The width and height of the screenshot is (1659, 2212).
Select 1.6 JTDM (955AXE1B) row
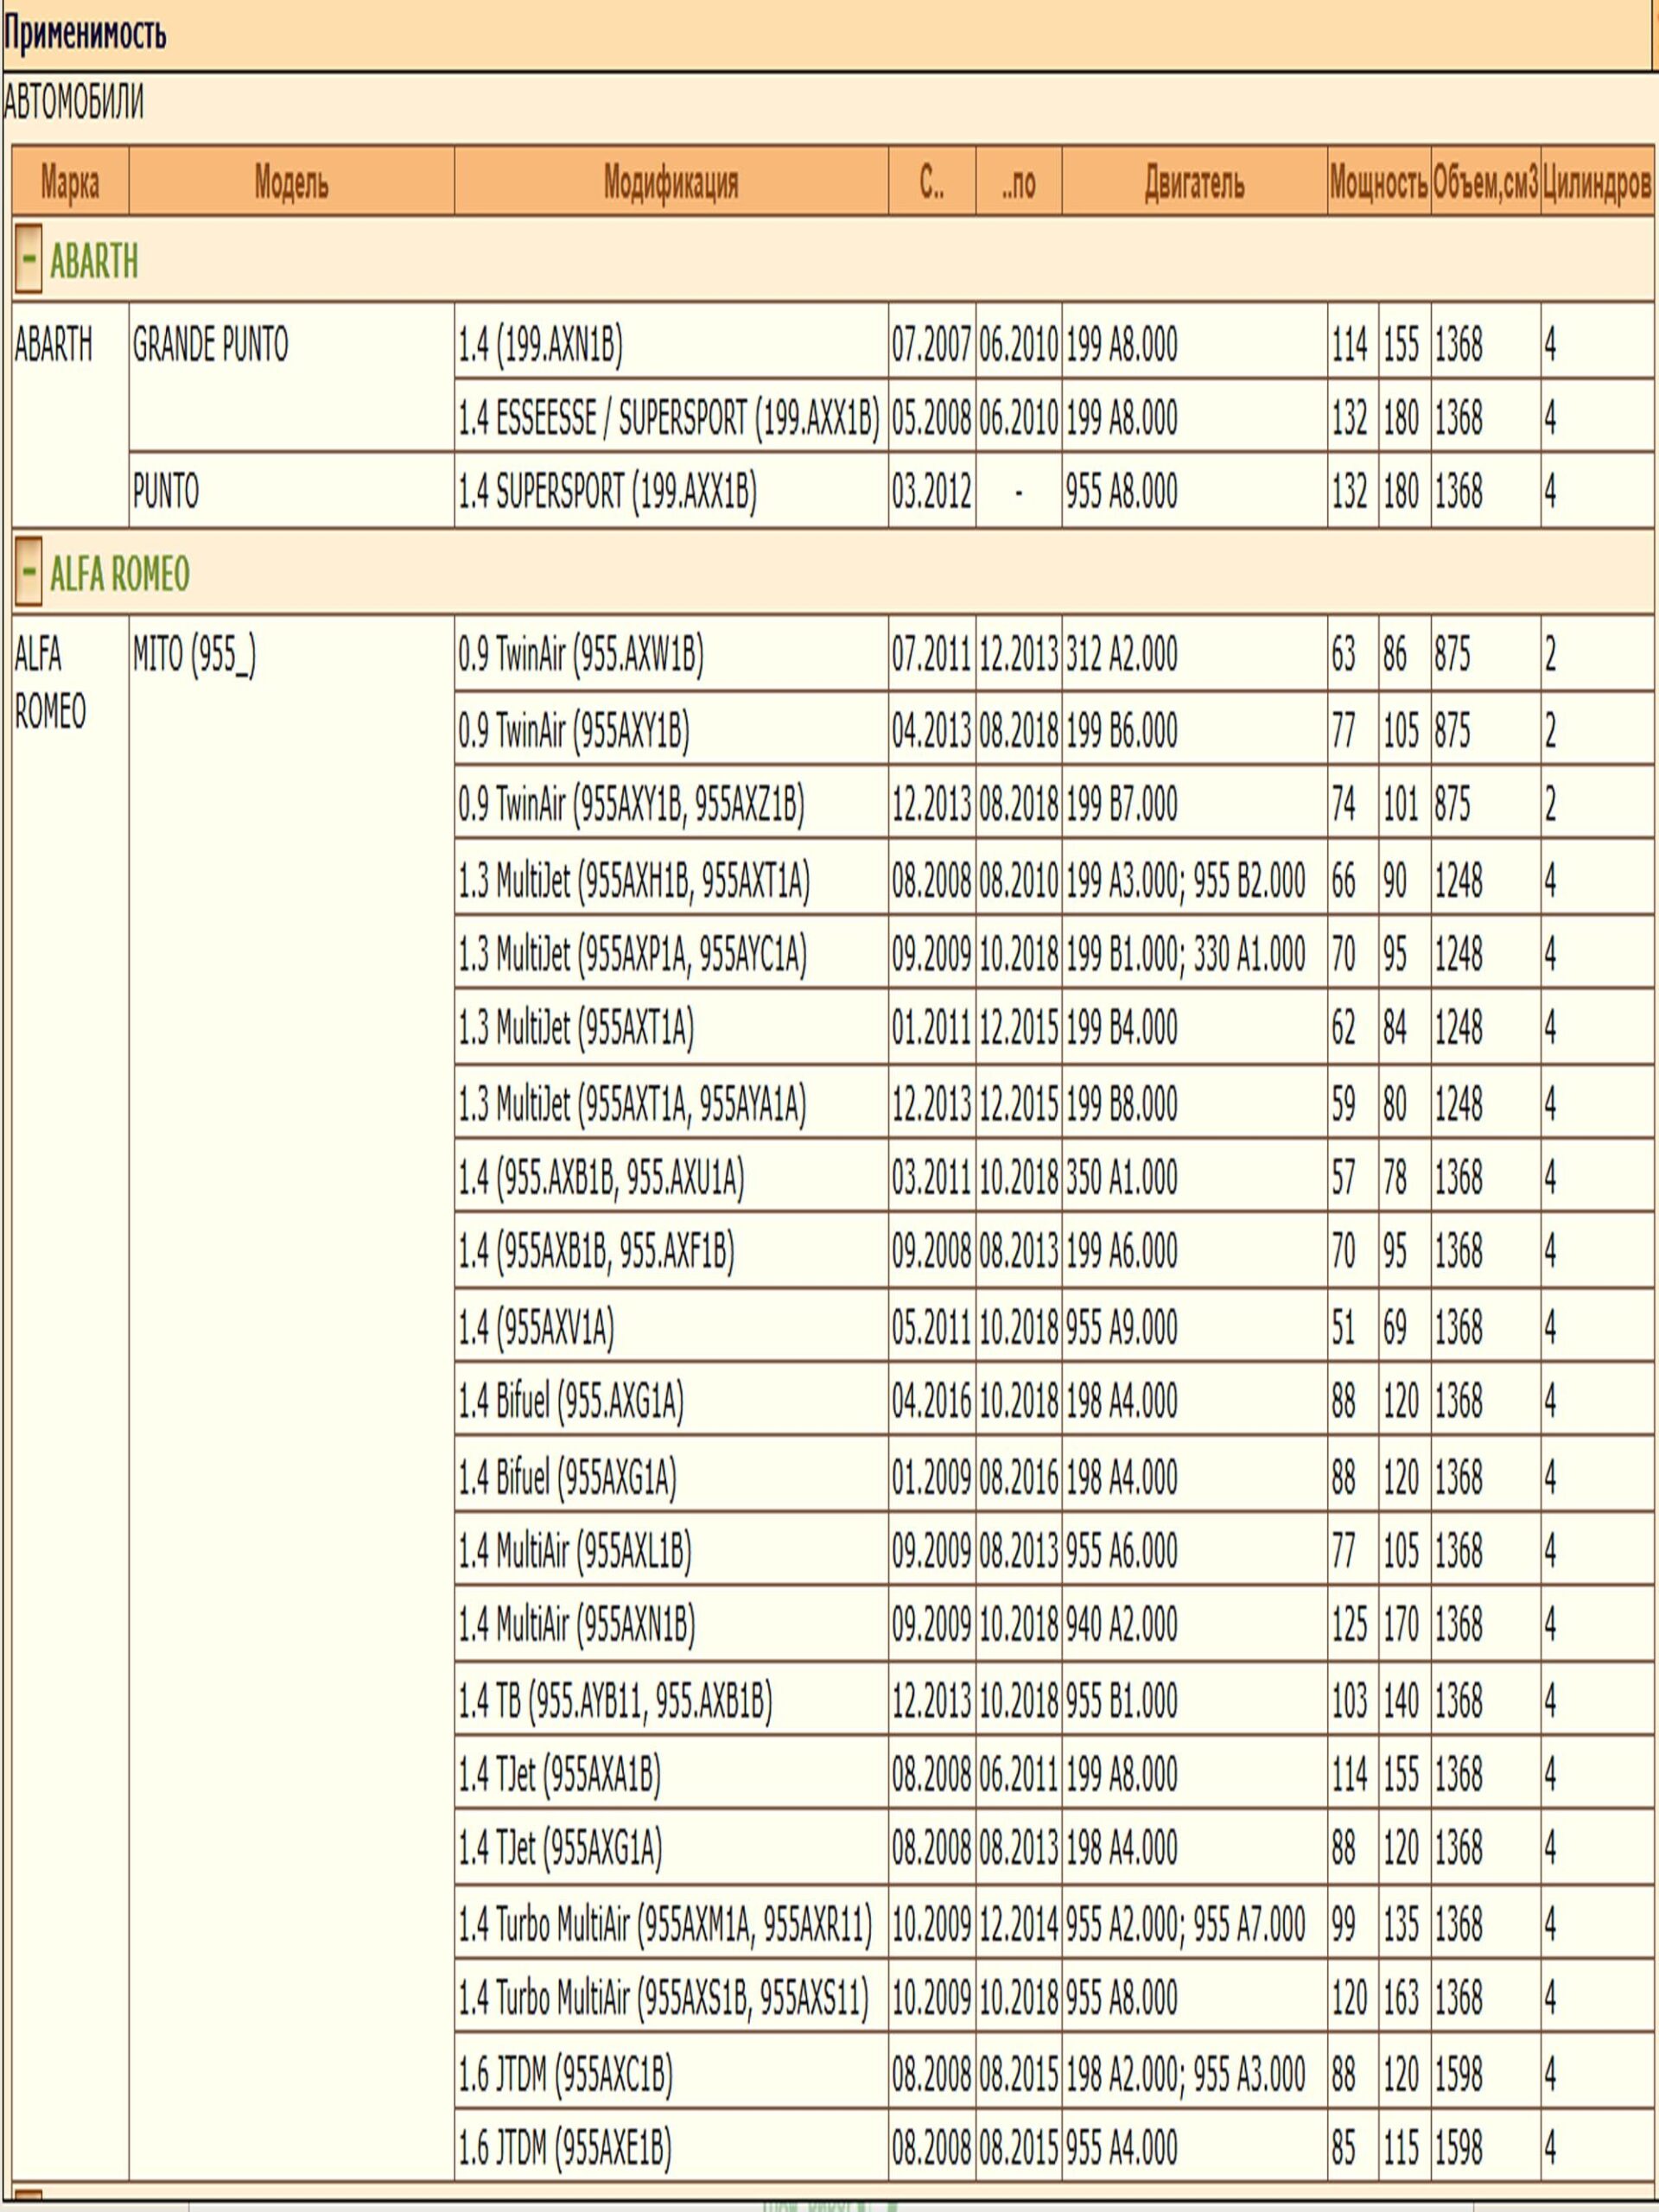click(565, 2147)
